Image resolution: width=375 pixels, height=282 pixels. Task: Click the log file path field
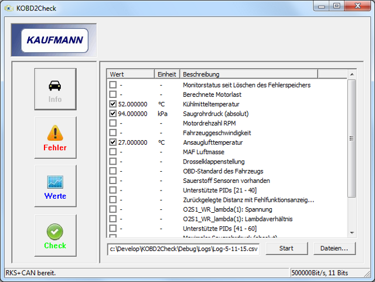pyautogui.click(x=183, y=248)
